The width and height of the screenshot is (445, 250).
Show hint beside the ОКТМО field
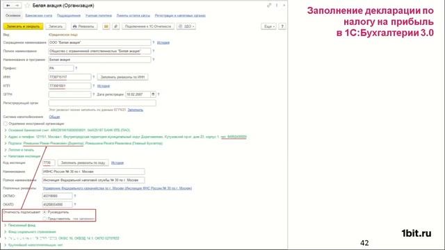[75, 196]
